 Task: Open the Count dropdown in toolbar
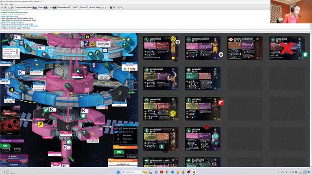tap(84, 8)
